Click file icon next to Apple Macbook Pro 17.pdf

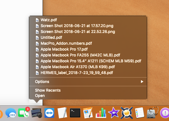click(x=37, y=49)
